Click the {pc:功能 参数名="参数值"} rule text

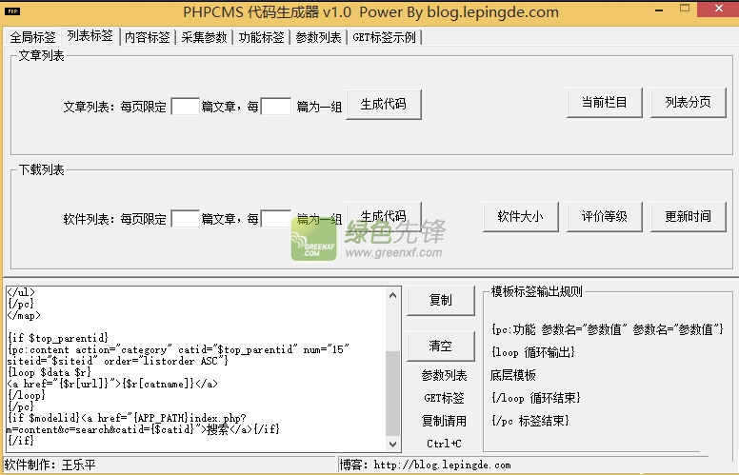pos(608,329)
